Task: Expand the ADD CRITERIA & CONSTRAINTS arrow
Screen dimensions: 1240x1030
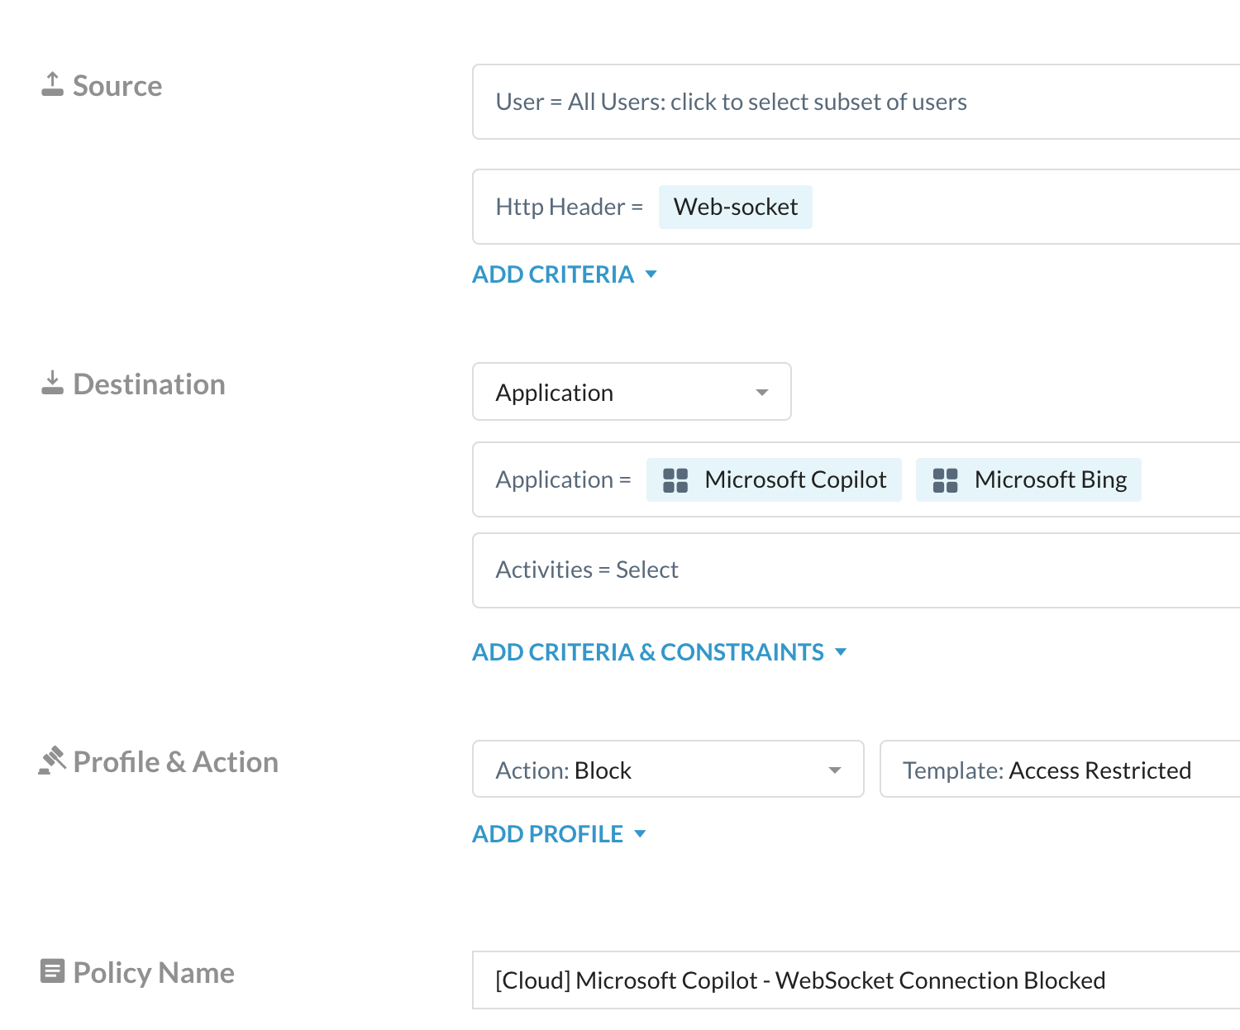Action: tap(841, 652)
